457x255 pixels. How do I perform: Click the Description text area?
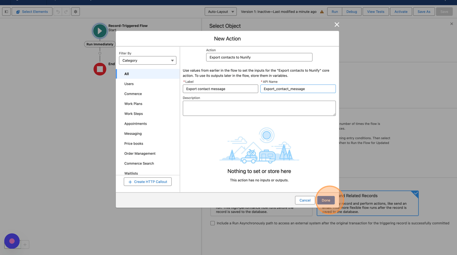(259, 108)
